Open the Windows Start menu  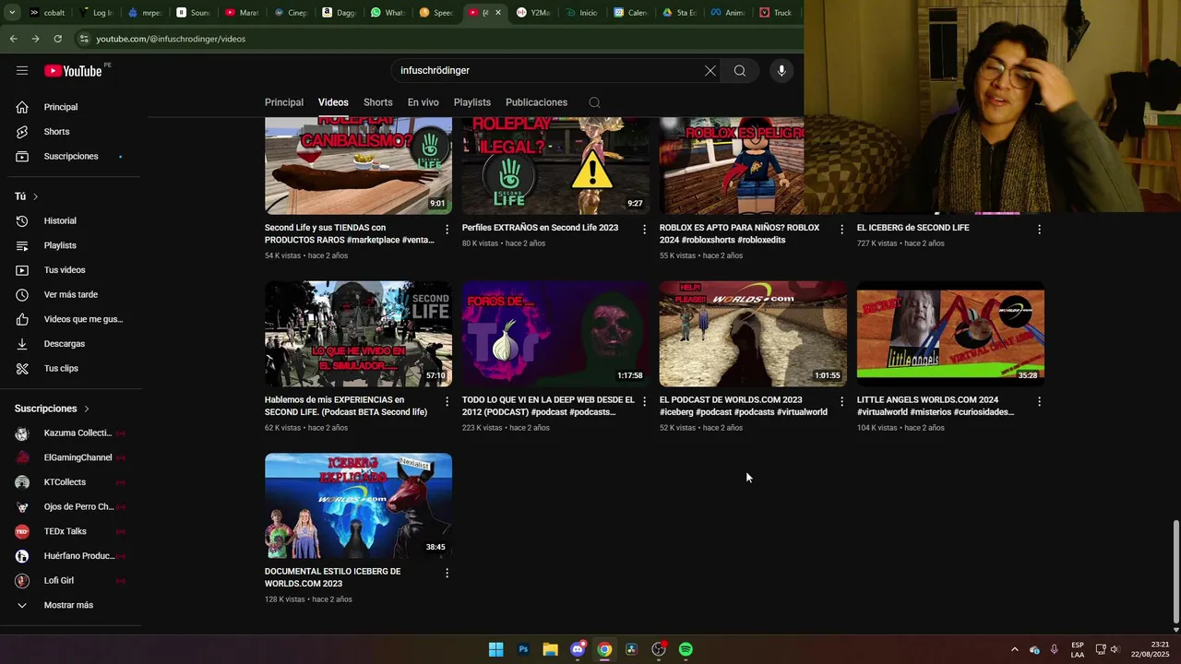495,649
